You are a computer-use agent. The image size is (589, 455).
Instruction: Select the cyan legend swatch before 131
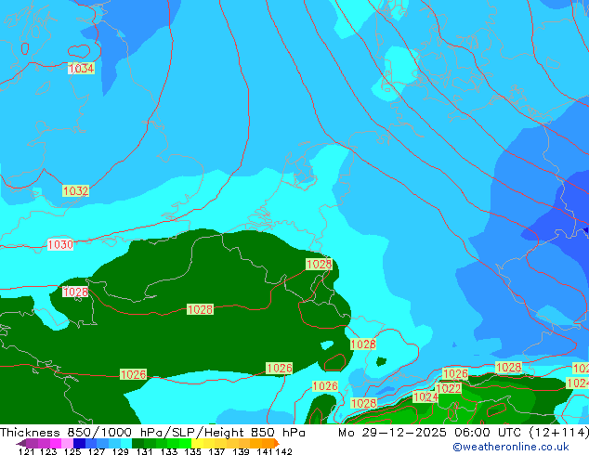tap(126, 443)
